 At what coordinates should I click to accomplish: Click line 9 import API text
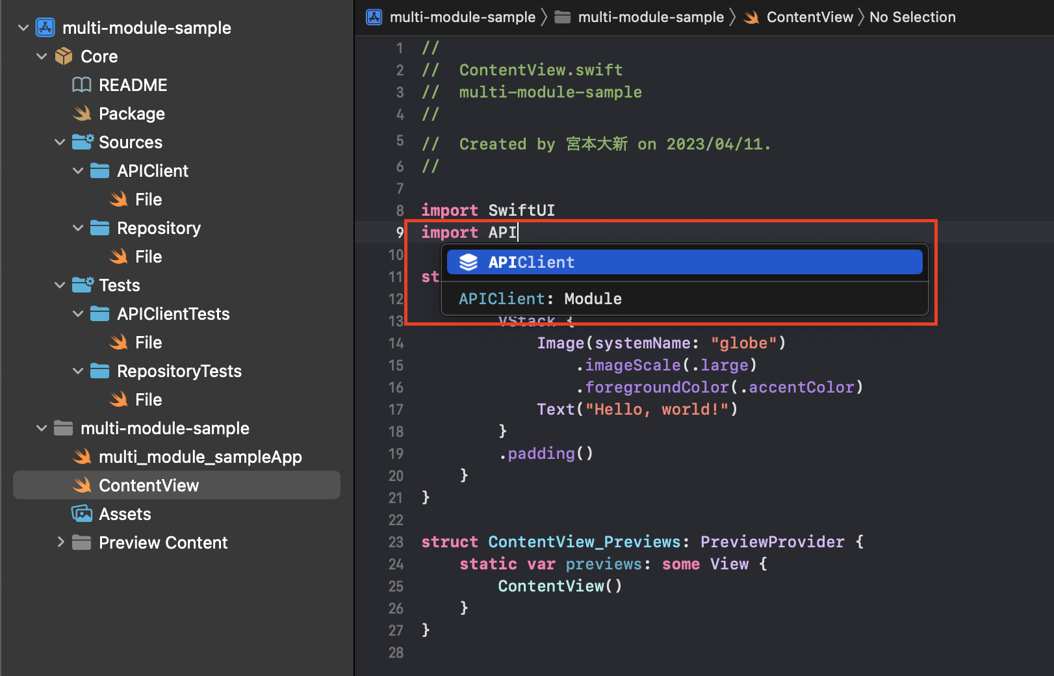click(x=469, y=233)
